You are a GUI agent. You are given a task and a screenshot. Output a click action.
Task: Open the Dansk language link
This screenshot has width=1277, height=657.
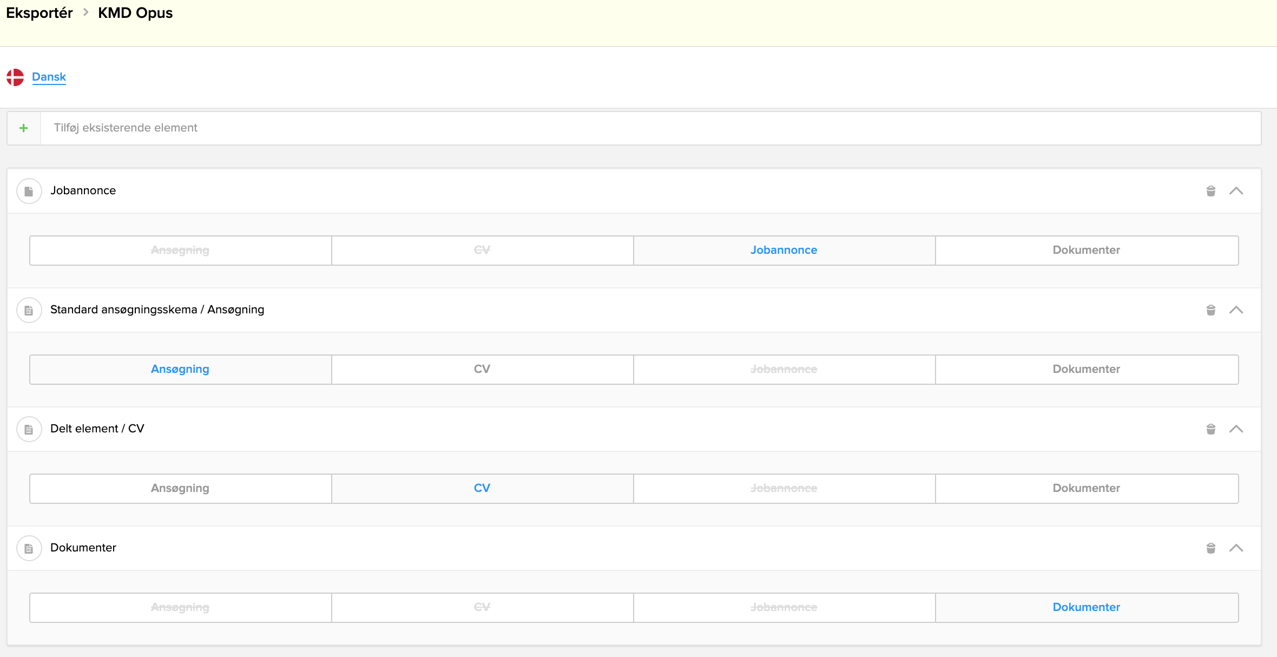49,77
